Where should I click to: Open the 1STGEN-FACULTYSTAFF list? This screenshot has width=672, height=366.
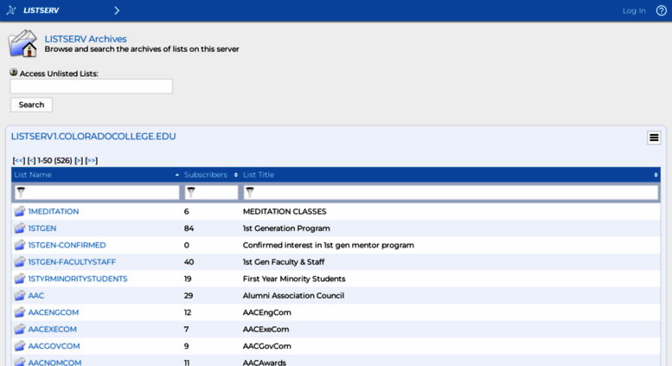(72, 262)
